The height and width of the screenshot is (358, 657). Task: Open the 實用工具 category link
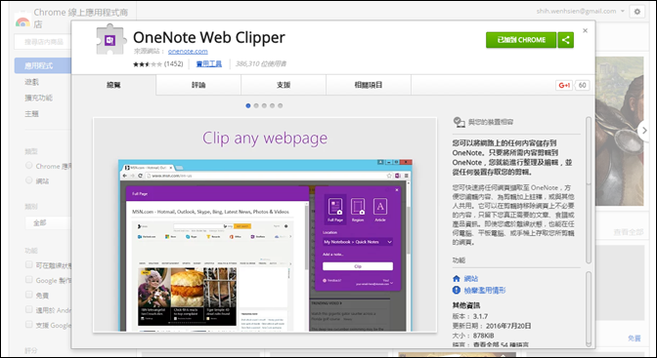[x=209, y=64]
